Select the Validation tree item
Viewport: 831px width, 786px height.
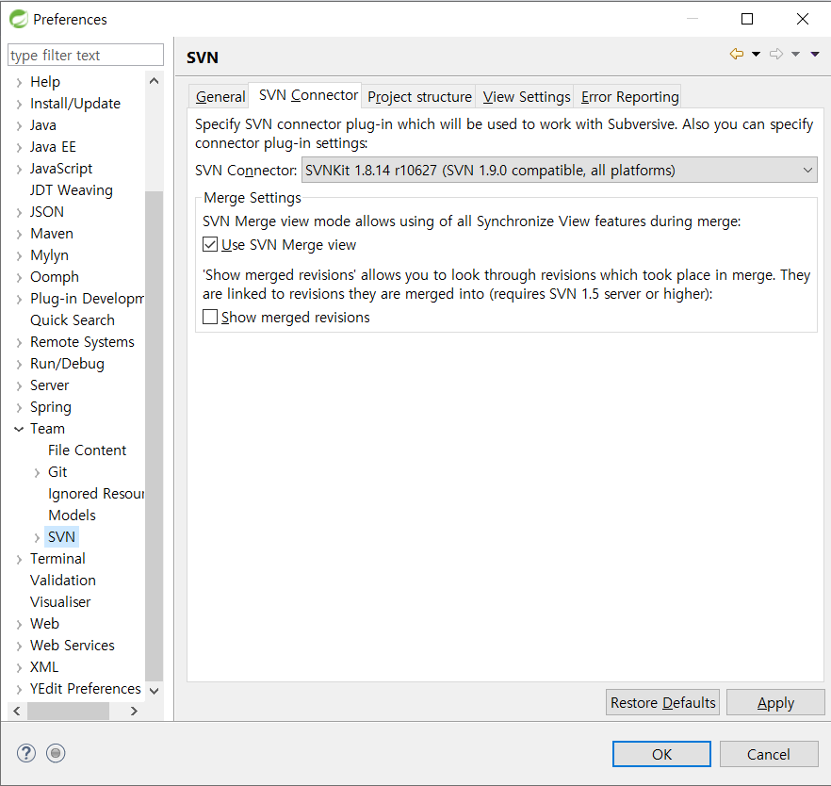(x=62, y=581)
